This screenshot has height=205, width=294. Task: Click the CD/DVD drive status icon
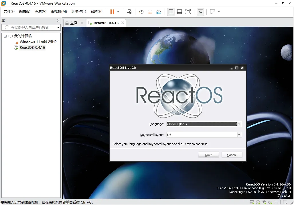coord(258,202)
